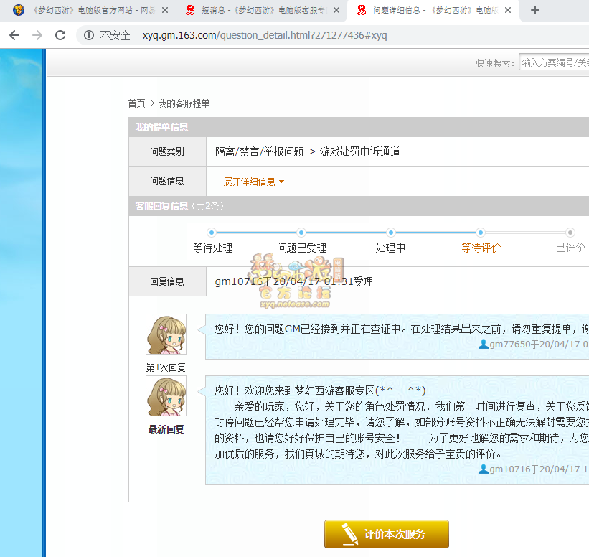The width and height of the screenshot is (589, 557).
Task: Select the 问题详细信息 tab
Action: pyautogui.click(x=433, y=11)
